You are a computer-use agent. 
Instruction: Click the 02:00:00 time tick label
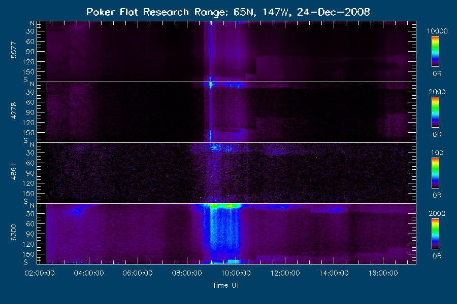[x=40, y=273]
